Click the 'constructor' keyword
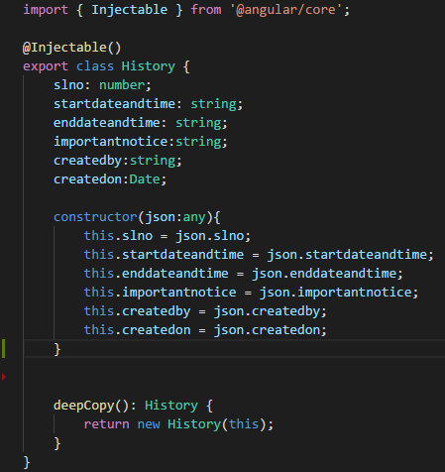 point(95,217)
